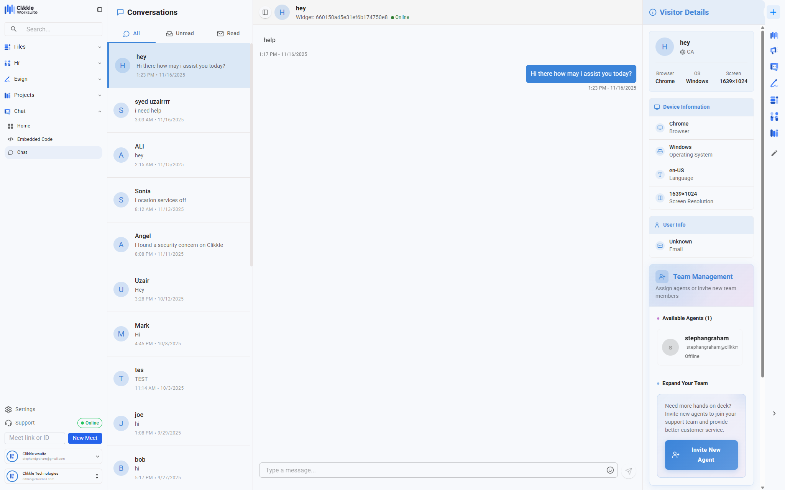785x490 pixels.
Task: Click the Visitor Details panel scrollbar
Action: (x=762, y=203)
